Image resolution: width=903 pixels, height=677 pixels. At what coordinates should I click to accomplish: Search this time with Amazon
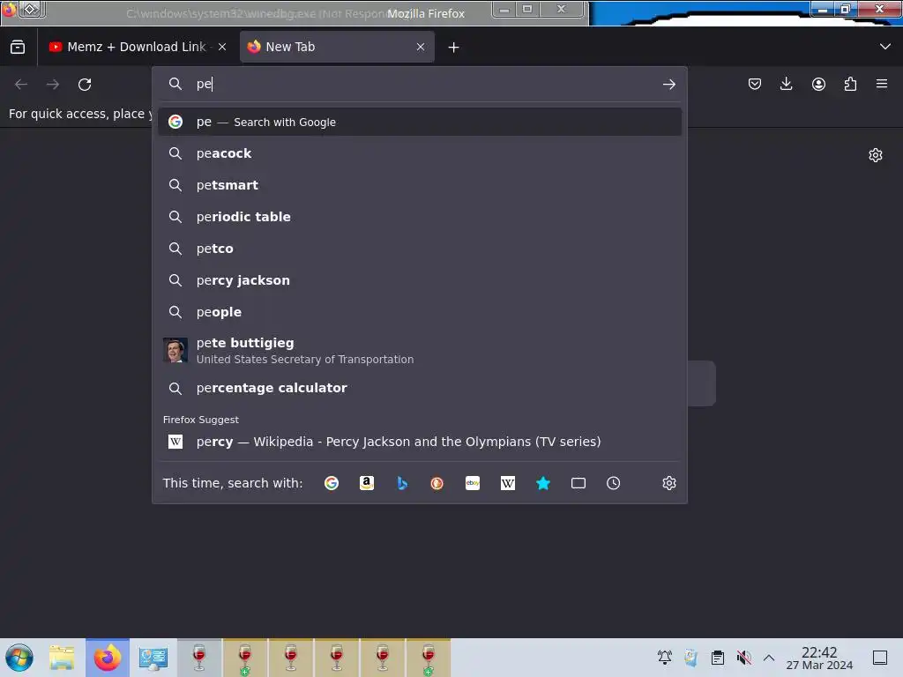point(367,483)
